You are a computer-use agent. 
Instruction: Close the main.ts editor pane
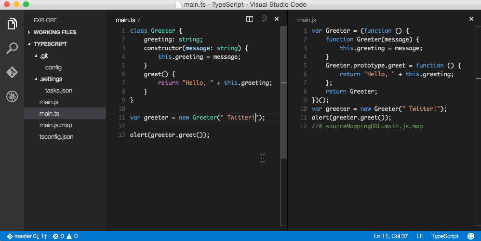277,19
